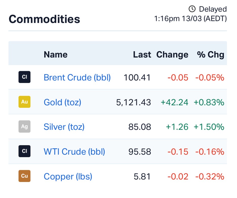
Task: Open the Gold (toz) link
Action: coord(62,102)
